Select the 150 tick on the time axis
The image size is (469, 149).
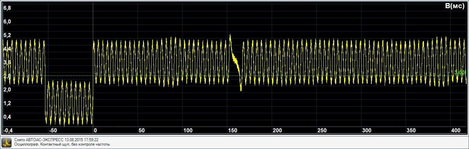pos(233,130)
